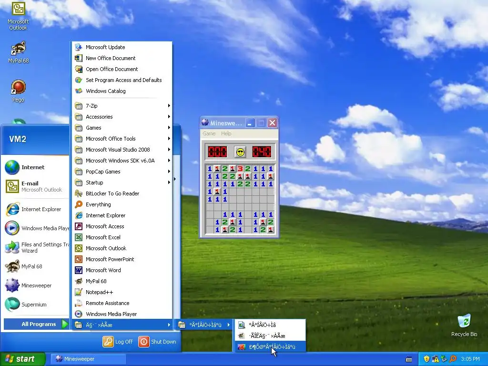Click the Microsoft Update icon in the programs list

[79, 47]
